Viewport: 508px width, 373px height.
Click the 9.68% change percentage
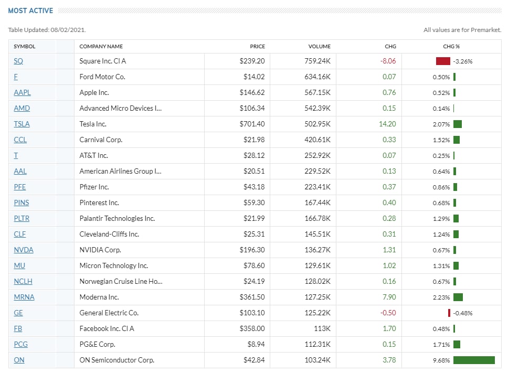(441, 360)
